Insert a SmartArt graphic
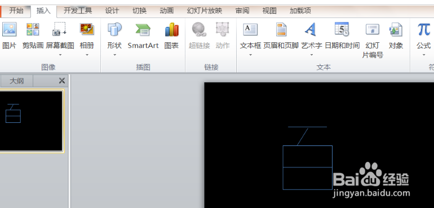 coord(143,36)
